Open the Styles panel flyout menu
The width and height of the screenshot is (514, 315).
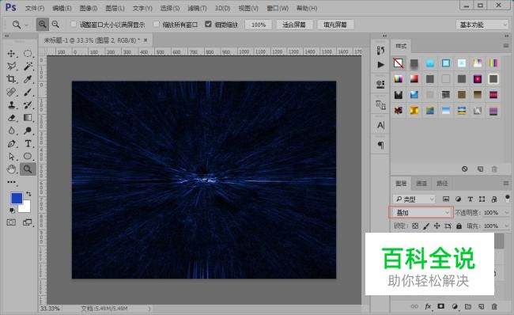click(506, 46)
